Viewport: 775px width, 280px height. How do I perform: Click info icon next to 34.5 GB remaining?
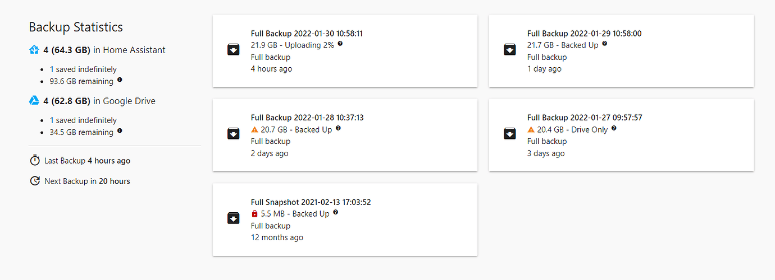pyautogui.click(x=120, y=132)
